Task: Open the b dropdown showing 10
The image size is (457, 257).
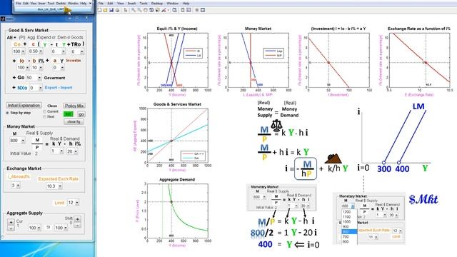Action: pos(36,68)
